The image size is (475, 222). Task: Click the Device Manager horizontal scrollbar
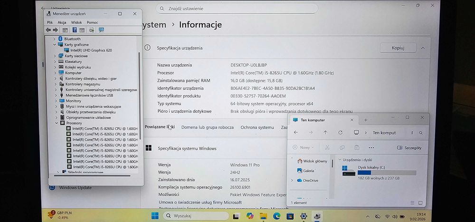(x=92, y=175)
